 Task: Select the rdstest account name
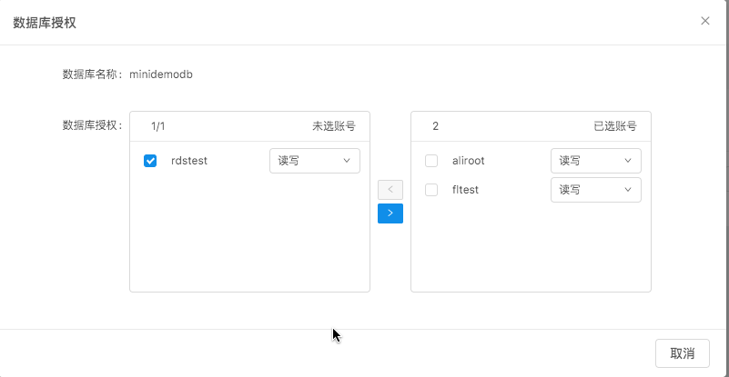click(189, 161)
